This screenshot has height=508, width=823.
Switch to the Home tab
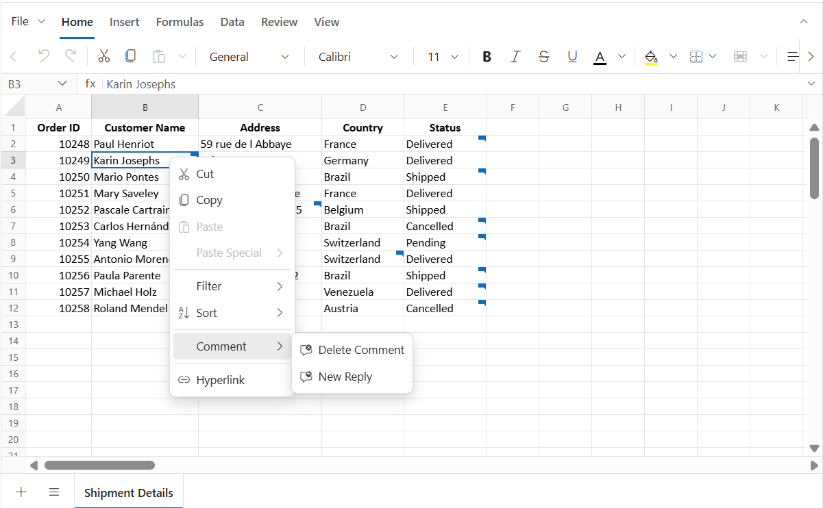77,22
